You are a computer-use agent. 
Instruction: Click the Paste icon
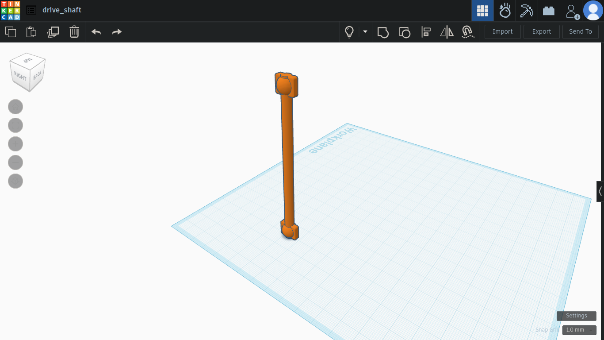coord(31,32)
